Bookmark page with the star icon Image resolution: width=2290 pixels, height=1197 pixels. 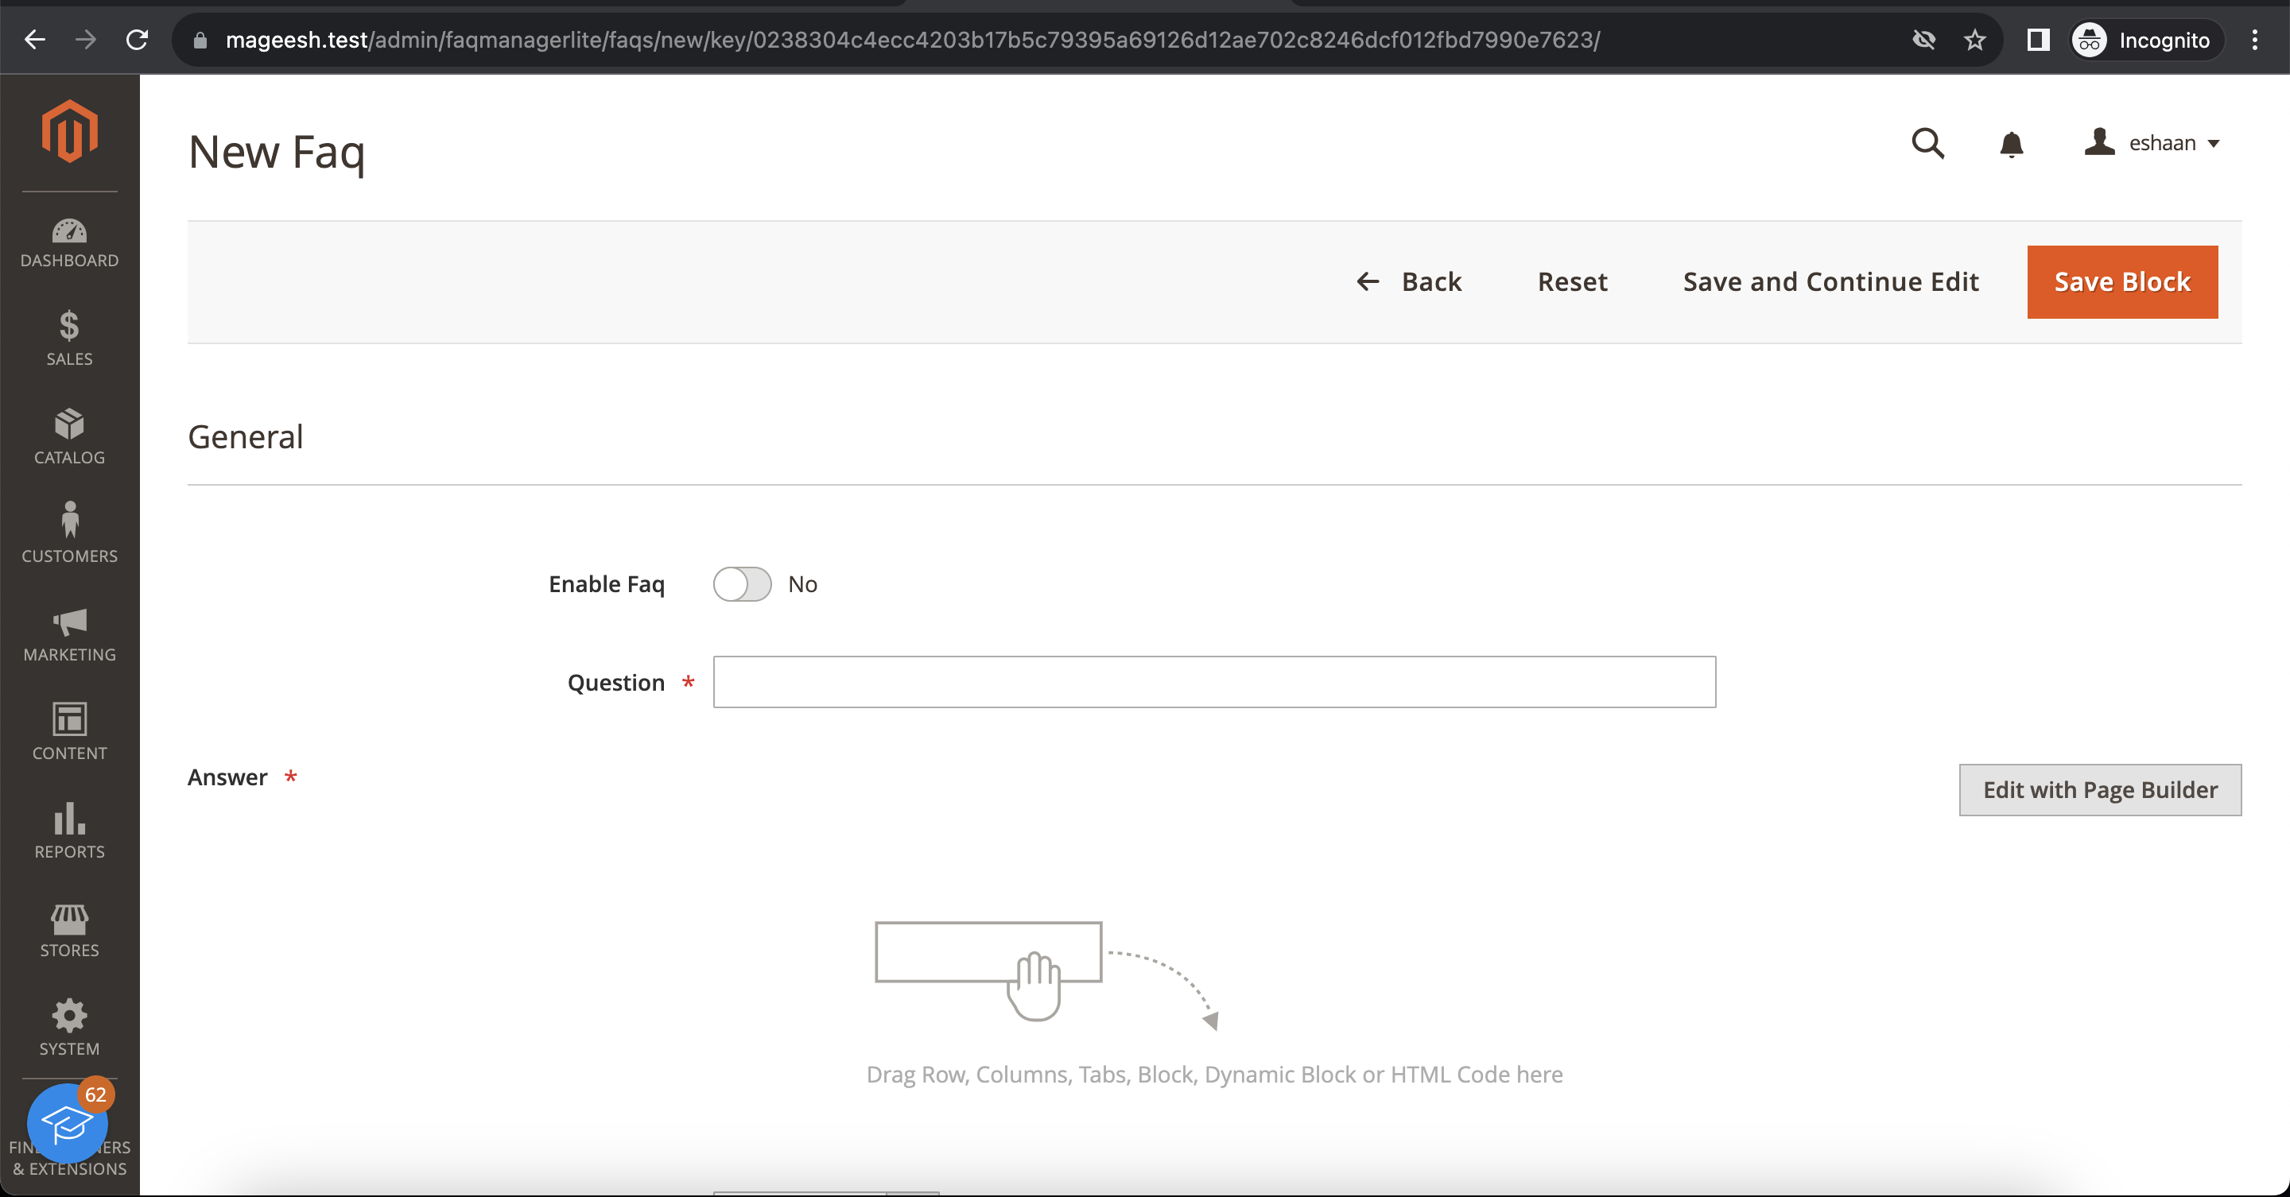click(x=1974, y=40)
